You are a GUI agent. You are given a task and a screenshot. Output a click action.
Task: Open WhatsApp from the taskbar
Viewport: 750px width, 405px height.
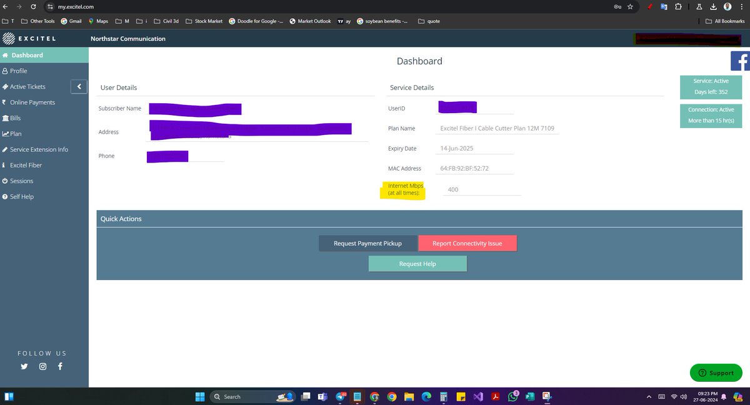(512, 396)
